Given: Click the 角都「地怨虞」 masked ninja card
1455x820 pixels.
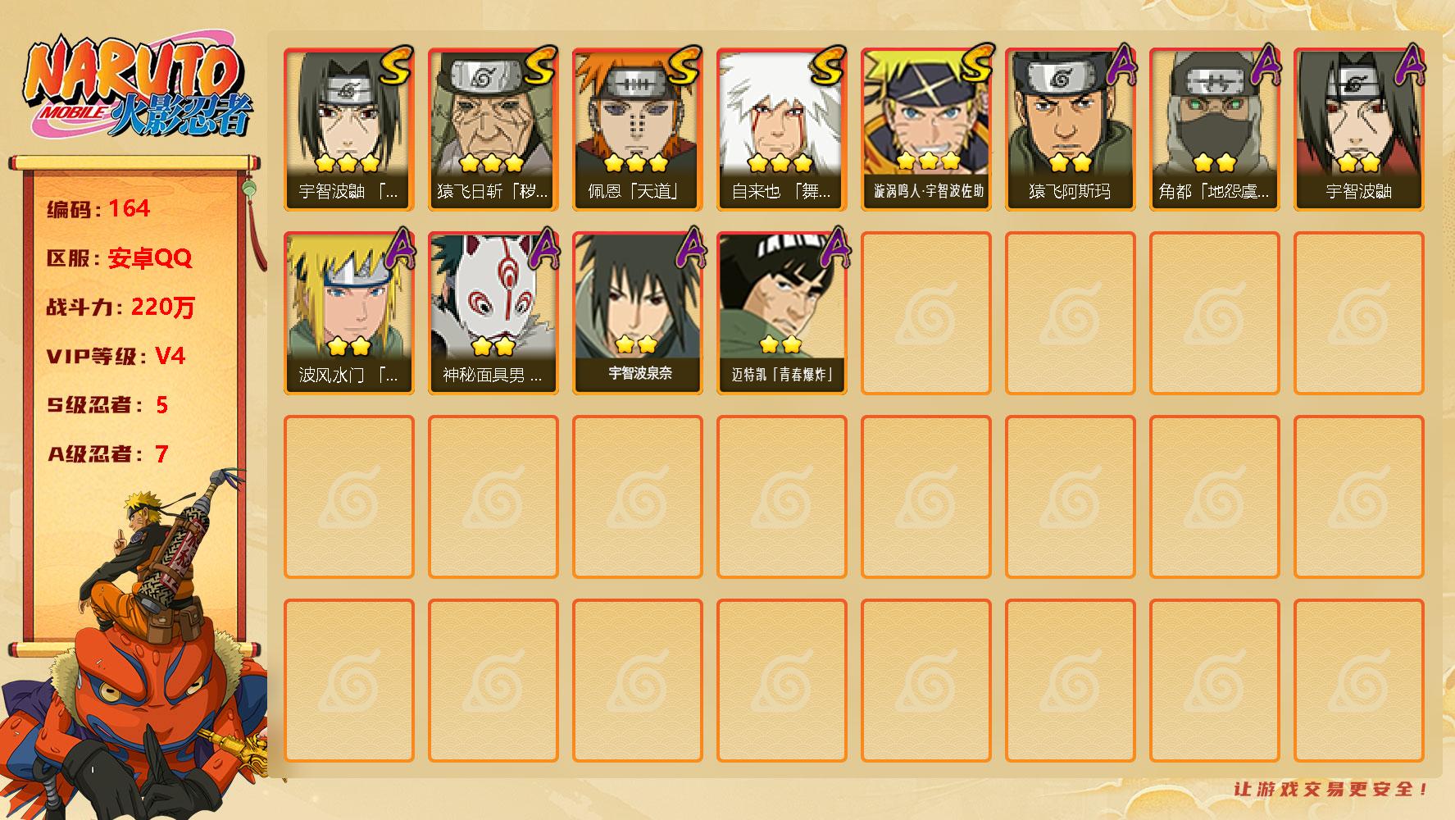Looking at the screenshot, I should [x=1215, y=130].
